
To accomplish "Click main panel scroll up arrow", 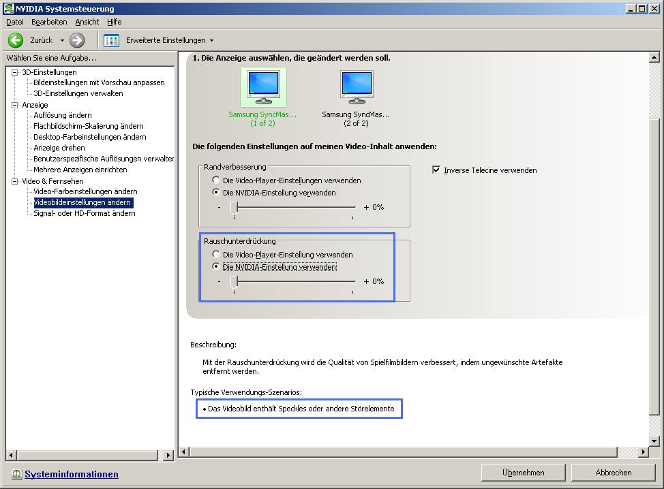I will point(654,57).
